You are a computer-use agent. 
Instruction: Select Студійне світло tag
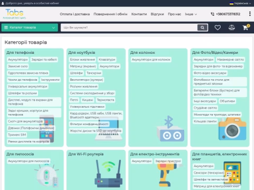(205, 108)
